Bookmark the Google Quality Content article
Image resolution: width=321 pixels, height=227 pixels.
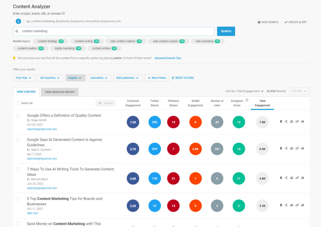(x=281, y=121)
